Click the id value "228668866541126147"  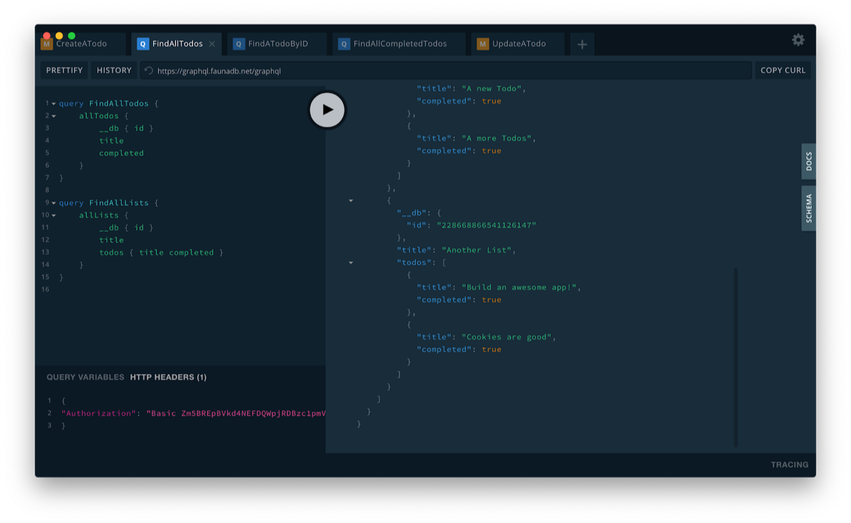pos(486,225)
